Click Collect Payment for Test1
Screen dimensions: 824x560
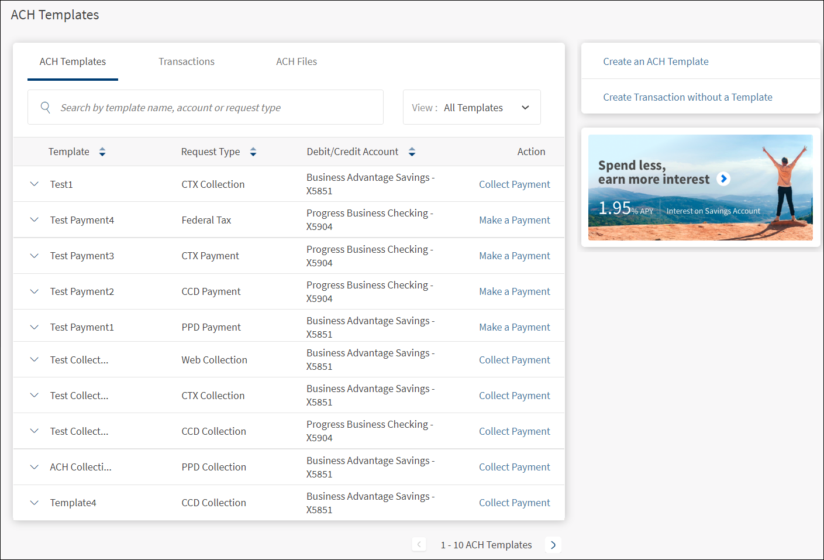tap(514, 184)
